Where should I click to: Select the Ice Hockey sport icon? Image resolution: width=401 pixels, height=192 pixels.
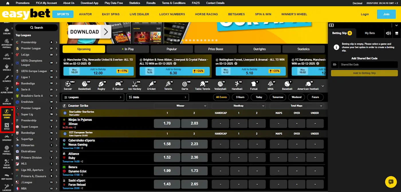pos(135,85)
